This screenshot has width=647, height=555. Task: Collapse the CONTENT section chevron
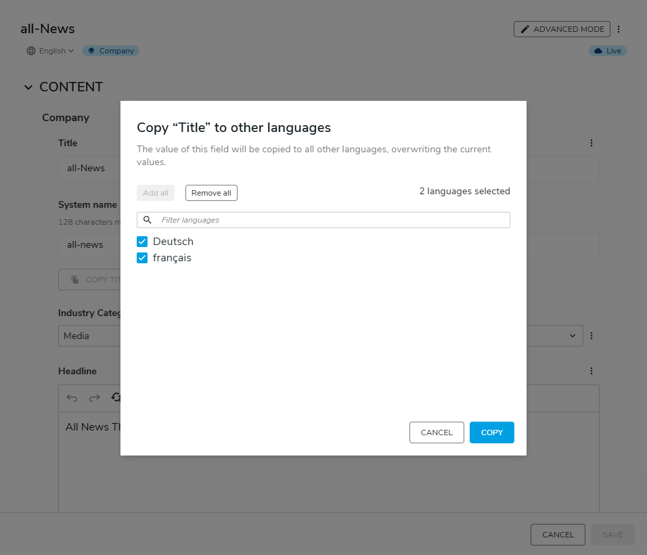click(28, 87)
